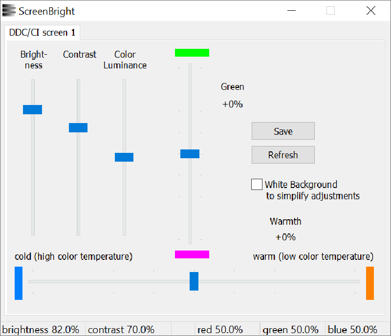Click the Green channel slider handle
Viewport: 391px width, 336px height.
[190, 153]
